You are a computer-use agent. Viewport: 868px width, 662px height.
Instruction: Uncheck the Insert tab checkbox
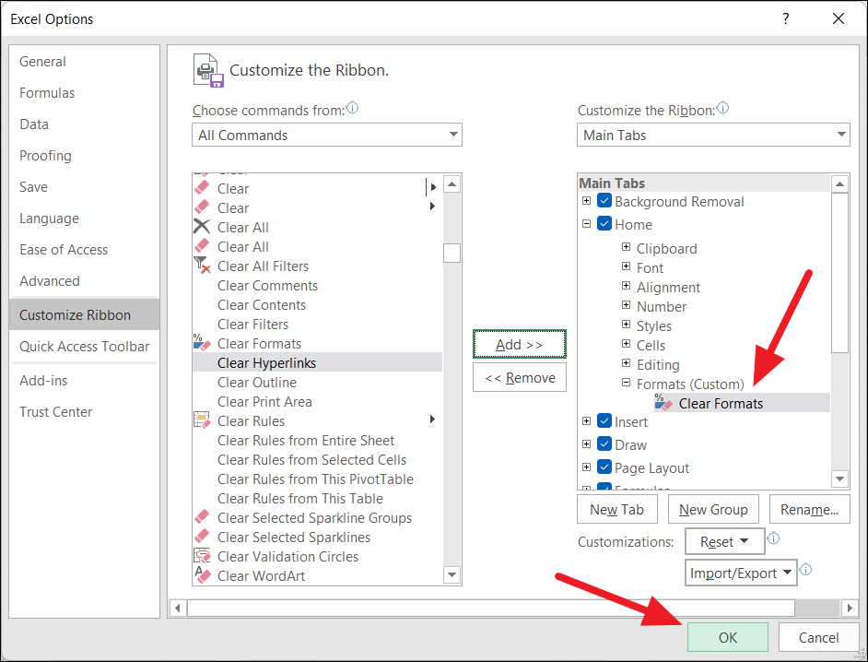[604, 421]
